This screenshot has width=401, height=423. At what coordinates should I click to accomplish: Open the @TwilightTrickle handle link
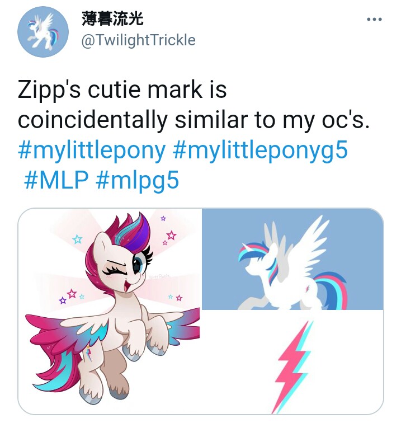139,40
